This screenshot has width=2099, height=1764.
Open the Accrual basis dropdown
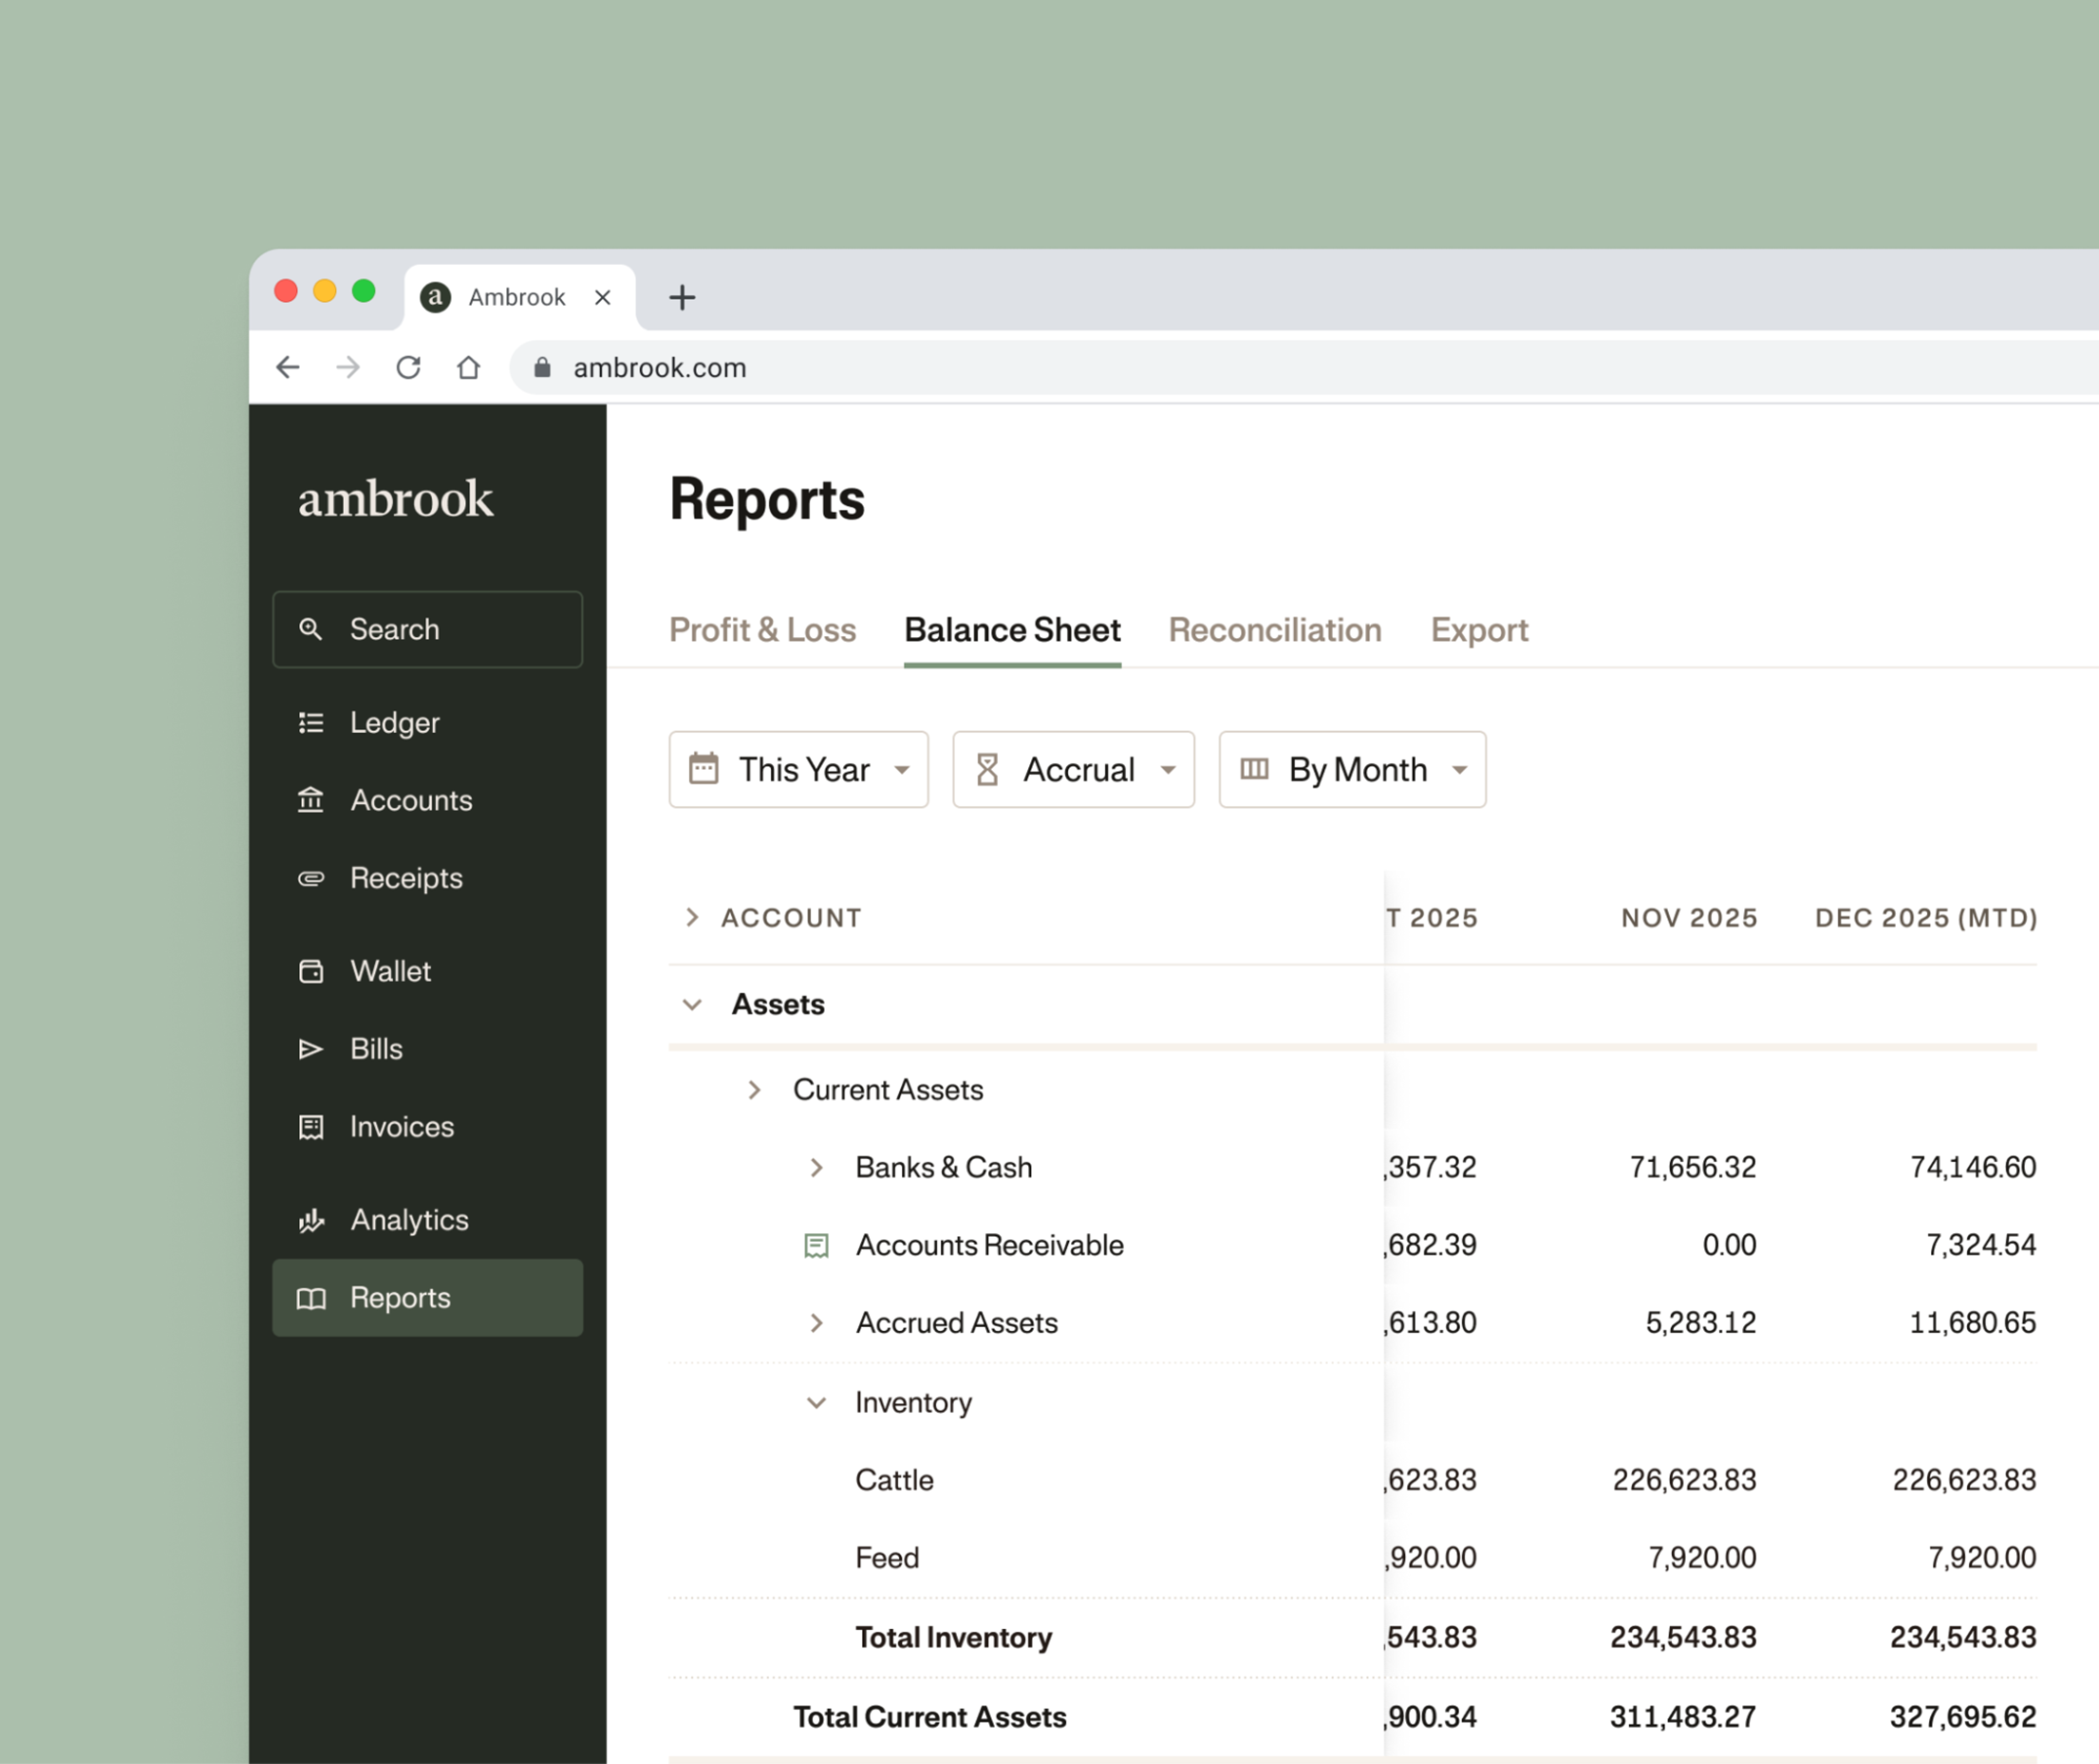pyautogui.click(x=1072, y=769)
